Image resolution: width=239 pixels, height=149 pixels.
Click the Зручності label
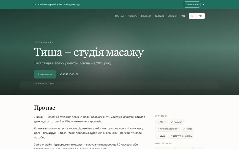coord(162,116)
